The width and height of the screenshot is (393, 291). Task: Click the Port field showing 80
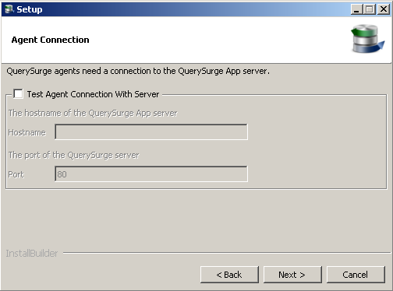click(151, 174)
